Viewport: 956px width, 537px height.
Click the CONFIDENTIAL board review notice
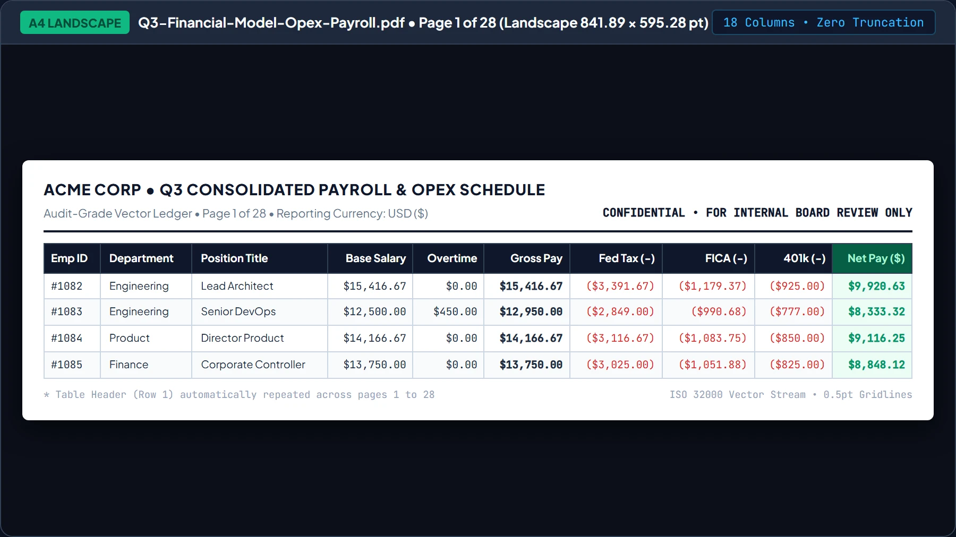pos(757,213)
